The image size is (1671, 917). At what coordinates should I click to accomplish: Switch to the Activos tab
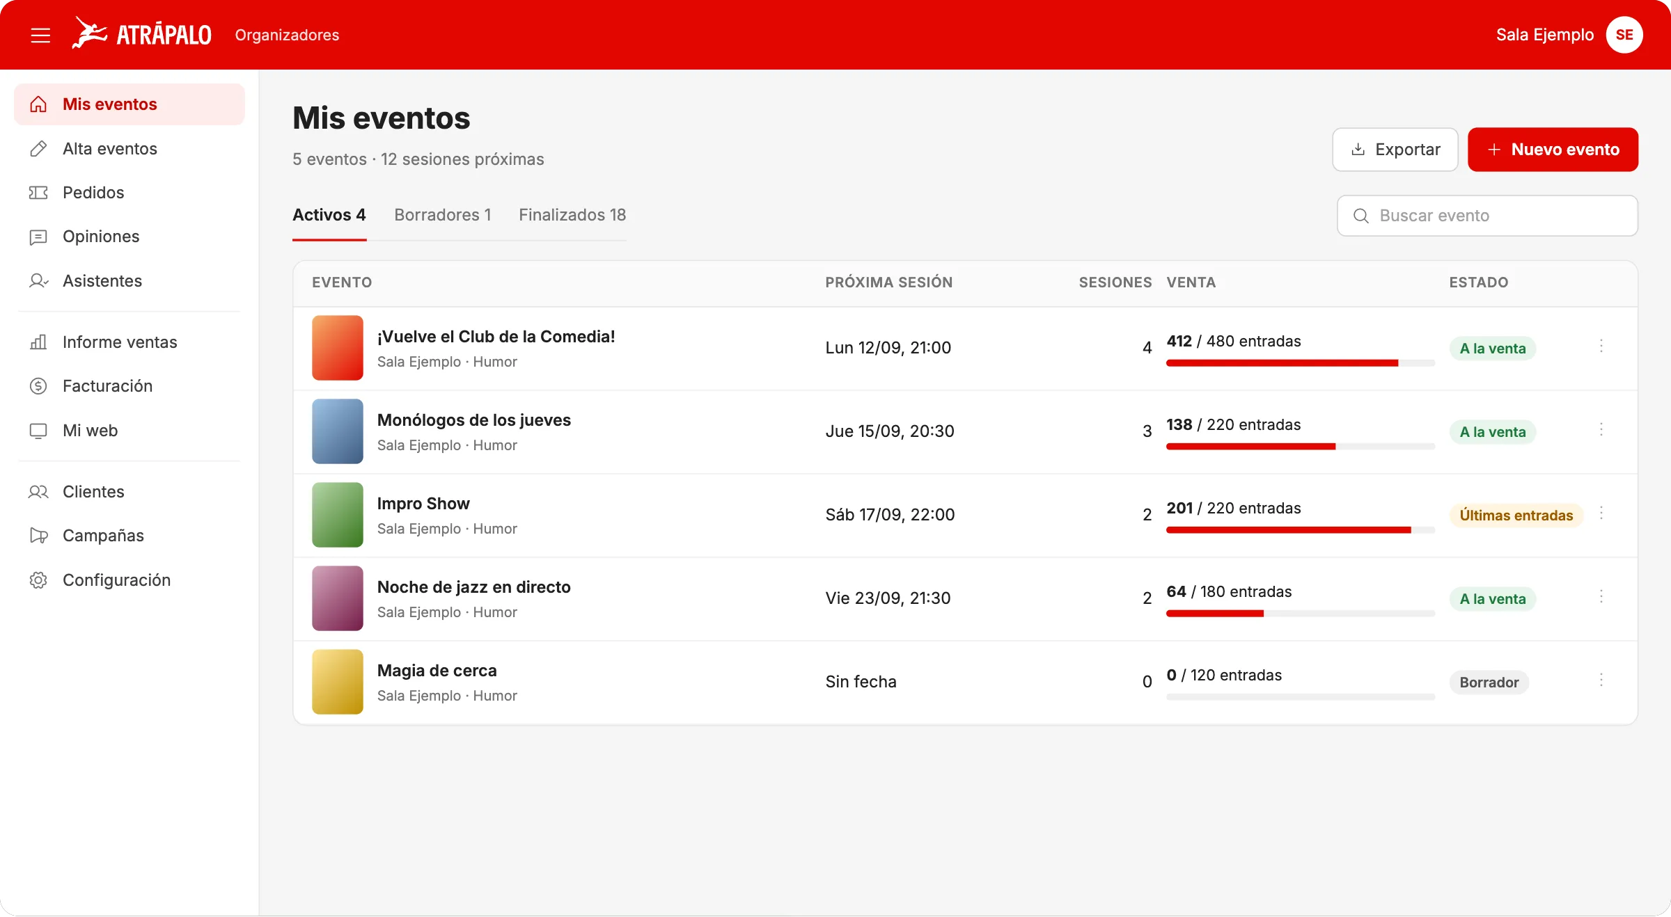329,216
